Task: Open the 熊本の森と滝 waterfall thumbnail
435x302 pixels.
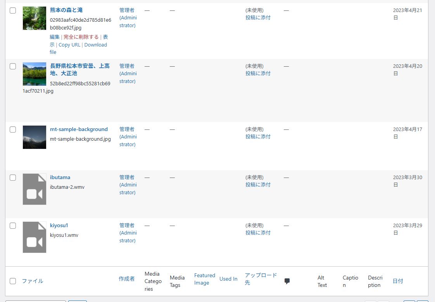Action: coord(34,18)
